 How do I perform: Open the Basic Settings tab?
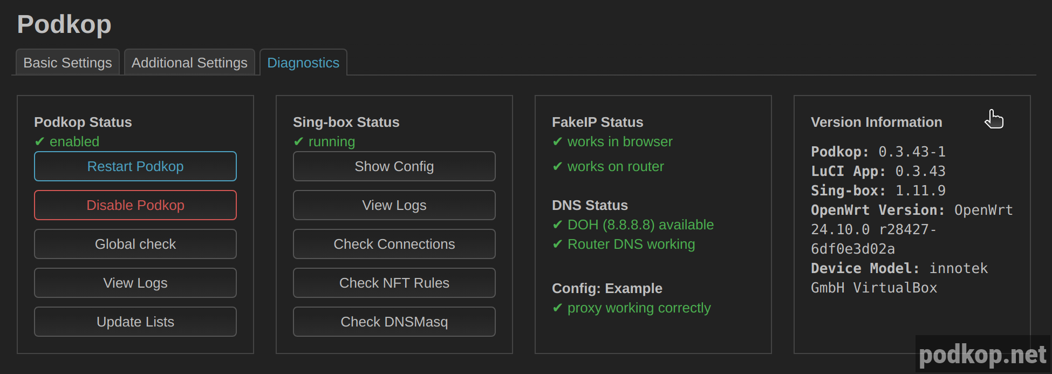point(67,63)
